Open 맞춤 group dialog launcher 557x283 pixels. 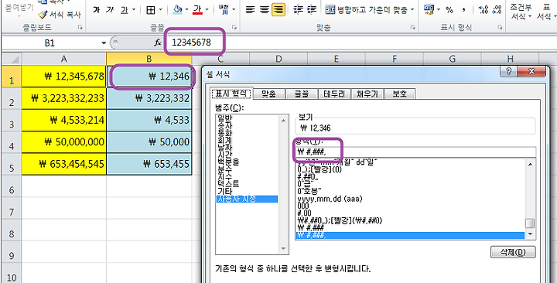click(x=413, y=27)
